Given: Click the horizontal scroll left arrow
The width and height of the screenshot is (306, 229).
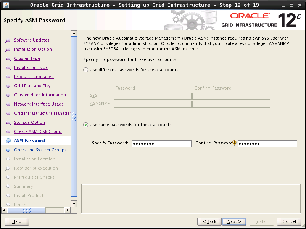Looking at the screenshot, I should 5,210.
